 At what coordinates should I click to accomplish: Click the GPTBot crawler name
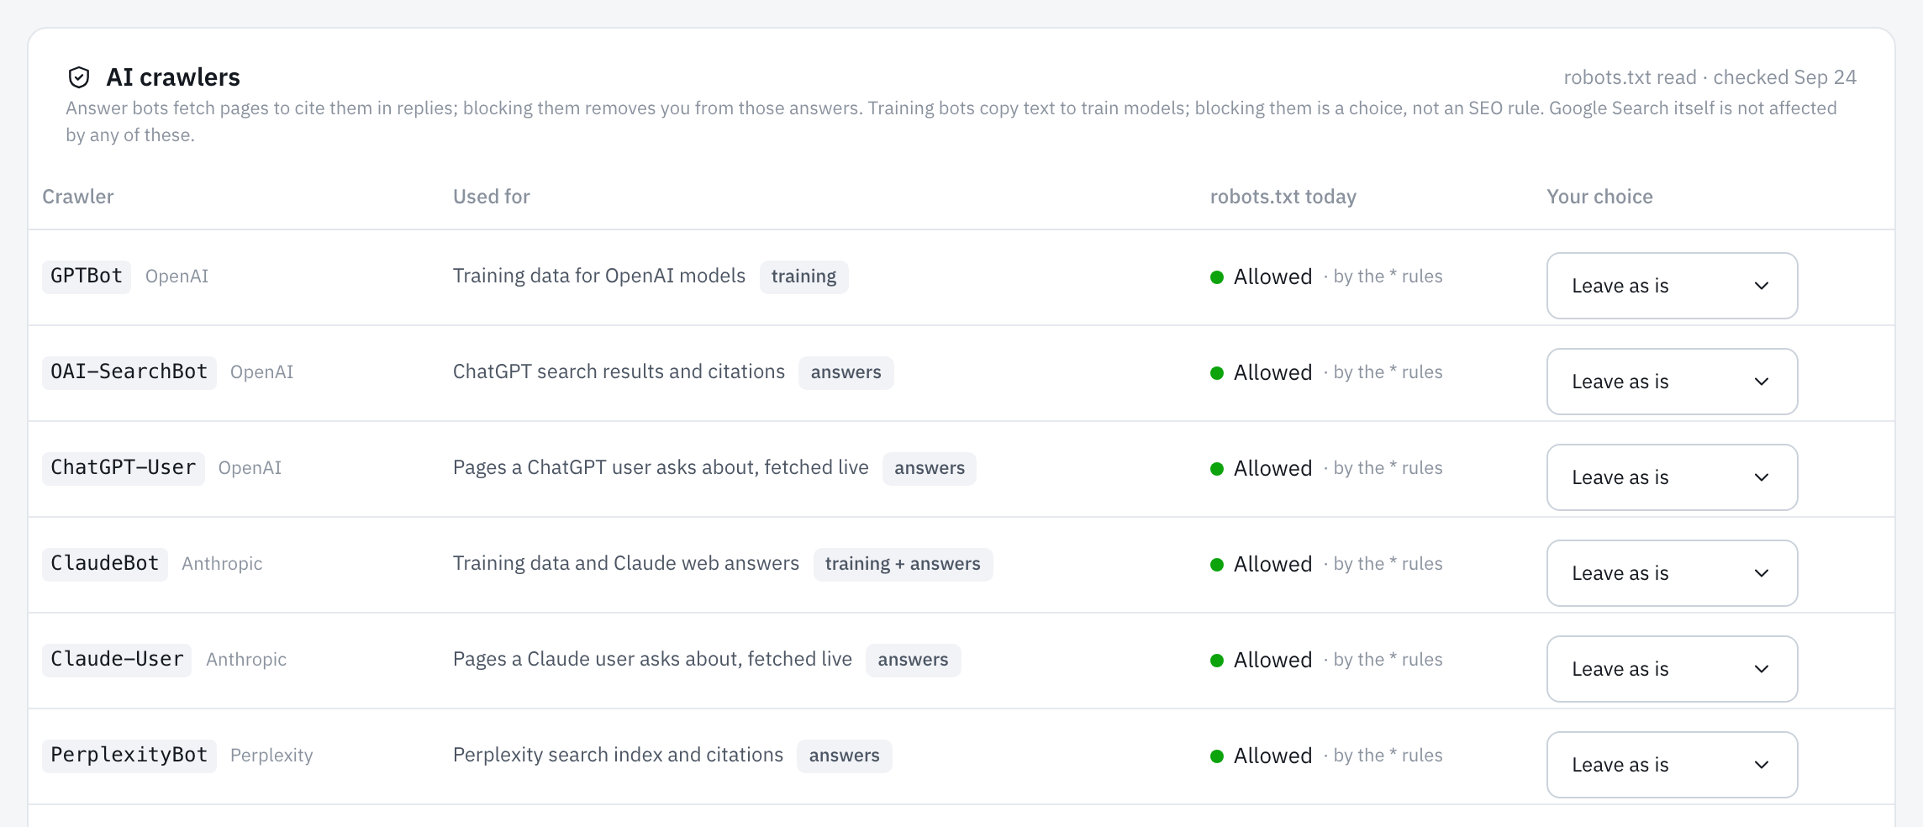coord(87,277)
